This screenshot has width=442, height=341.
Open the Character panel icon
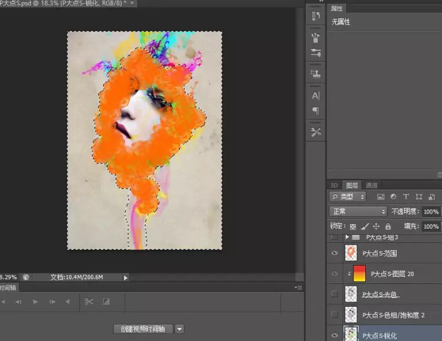click(x=316, y=96)
